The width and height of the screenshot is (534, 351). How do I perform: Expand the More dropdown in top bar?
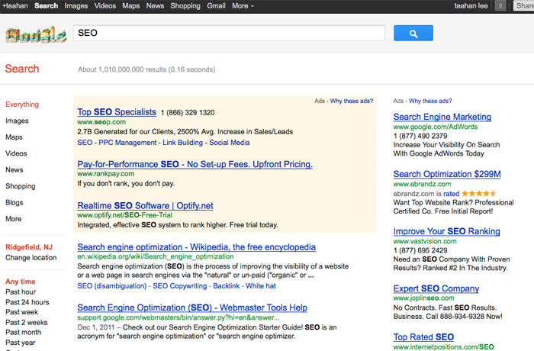point(243,6)
